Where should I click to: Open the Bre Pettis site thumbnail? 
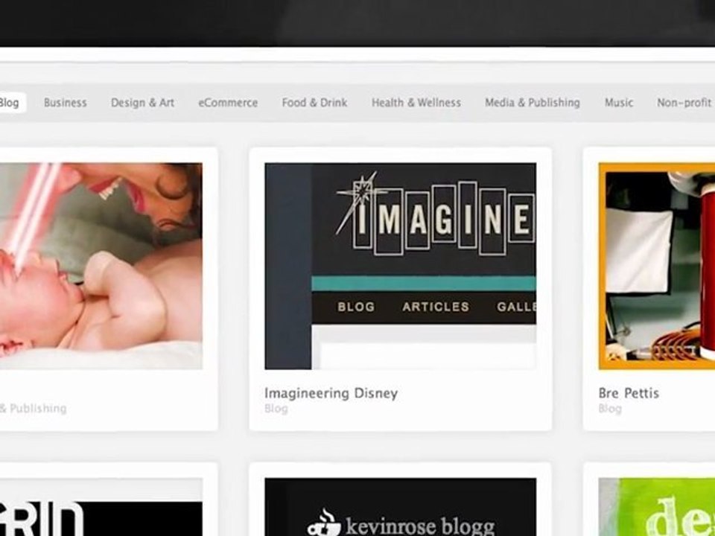click(x=657, y=266)
